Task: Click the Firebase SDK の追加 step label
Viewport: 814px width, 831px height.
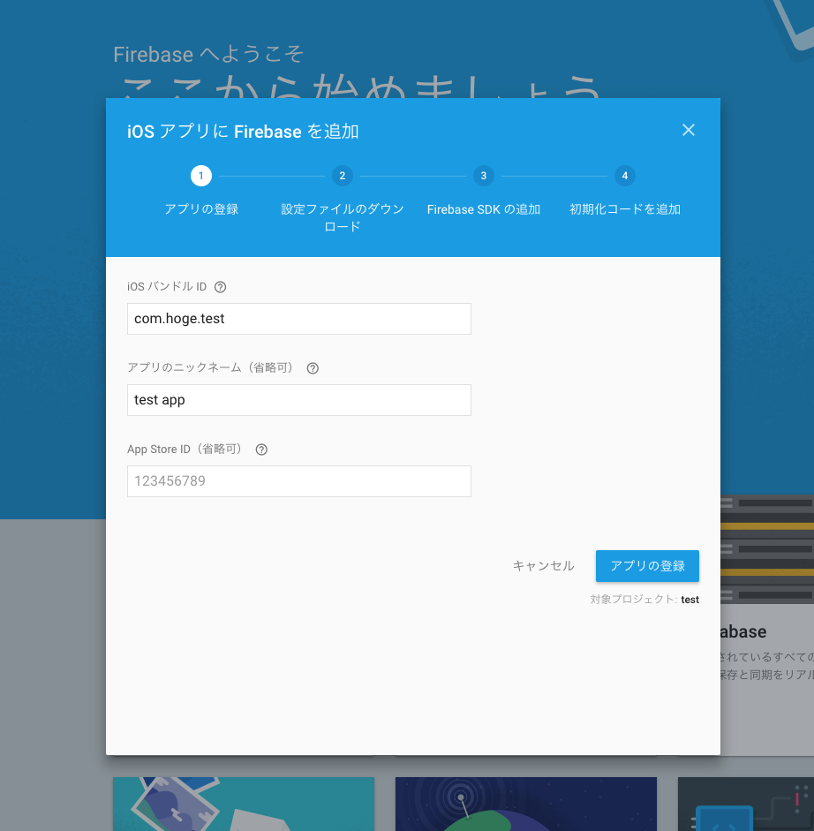Action: pyautogui.click(x=483, y=208)
